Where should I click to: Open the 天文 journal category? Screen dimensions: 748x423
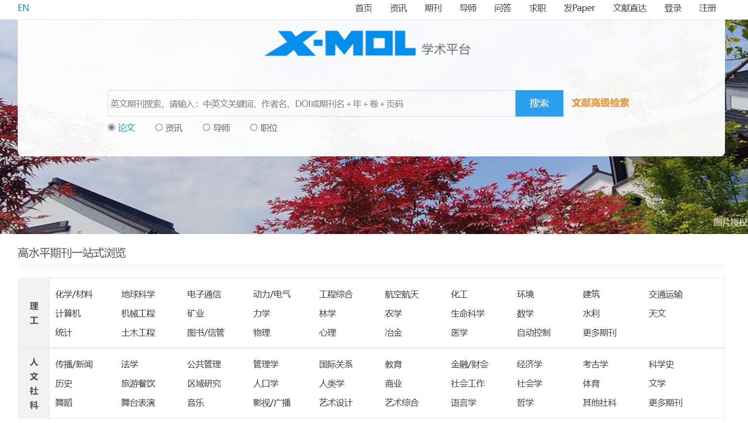pos(657,314)
